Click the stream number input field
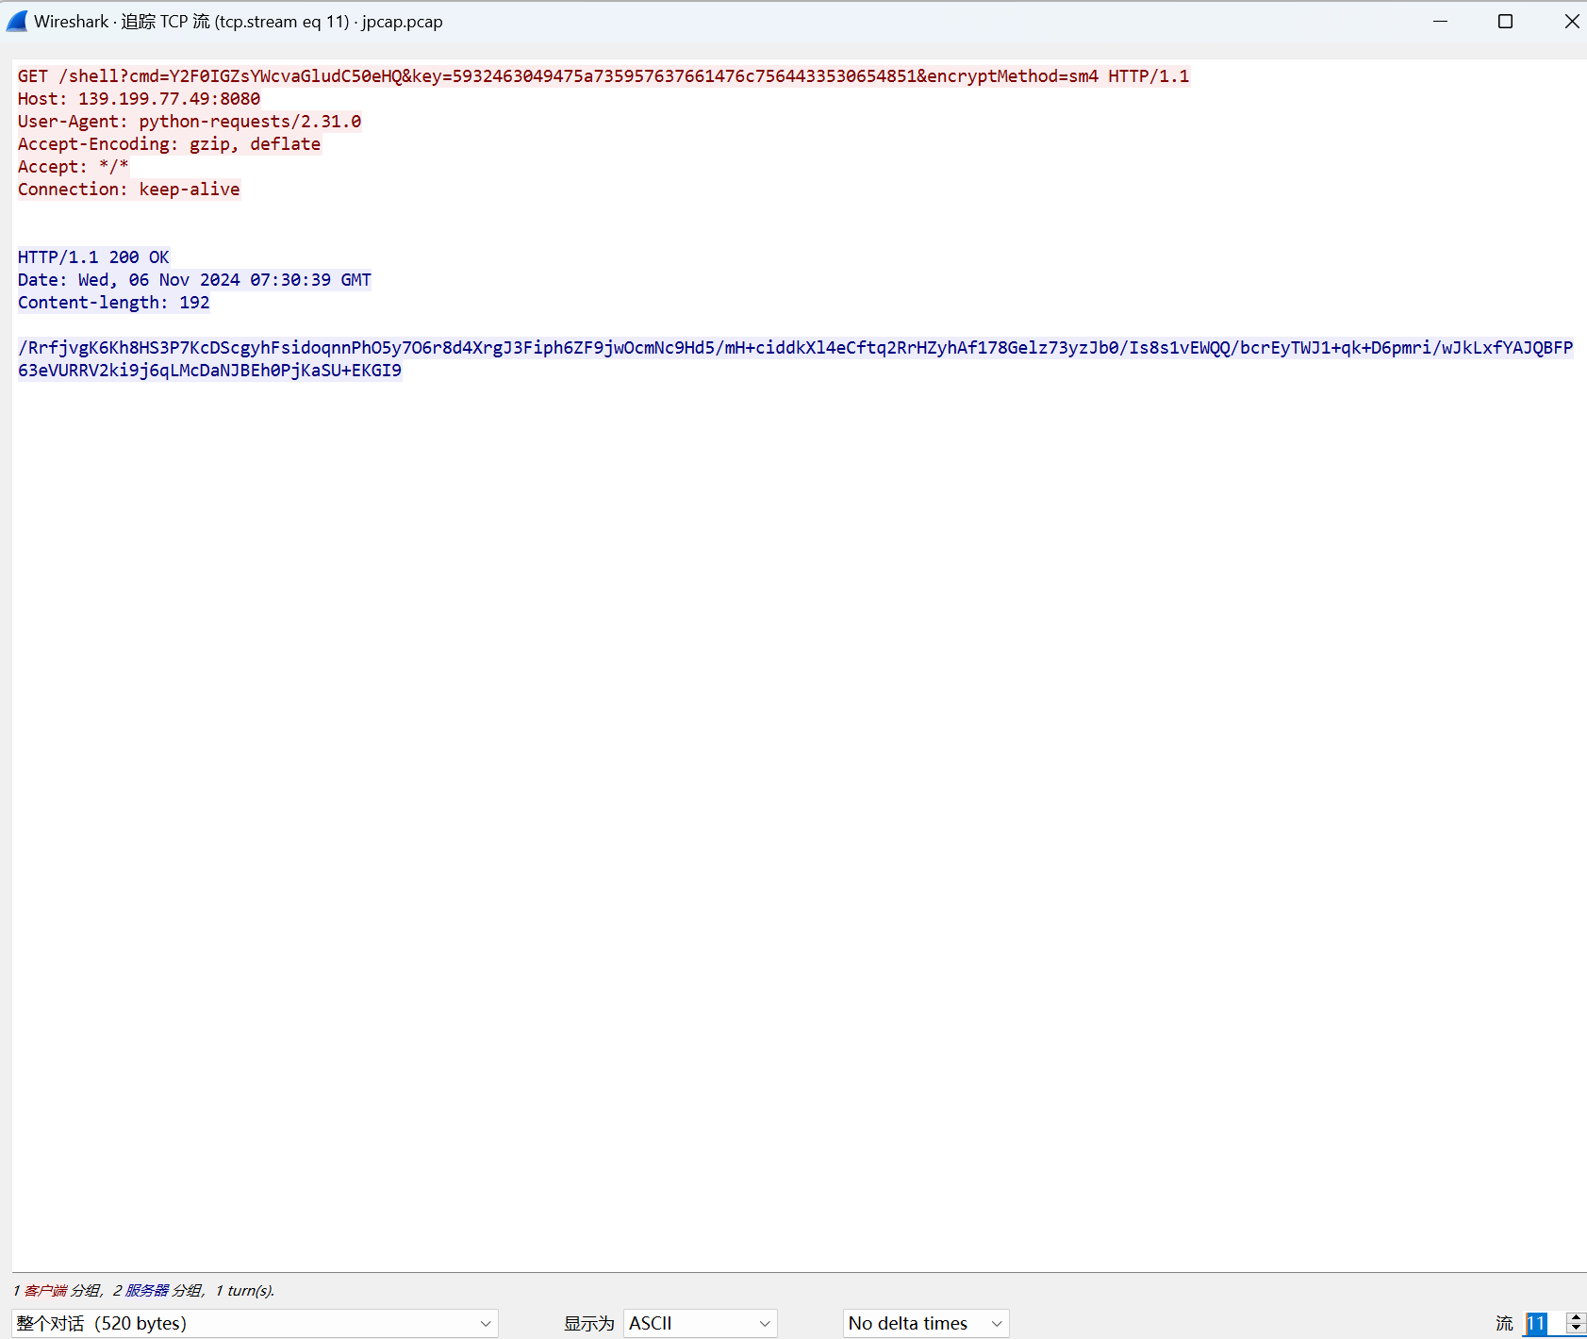 [1543, 1323]
